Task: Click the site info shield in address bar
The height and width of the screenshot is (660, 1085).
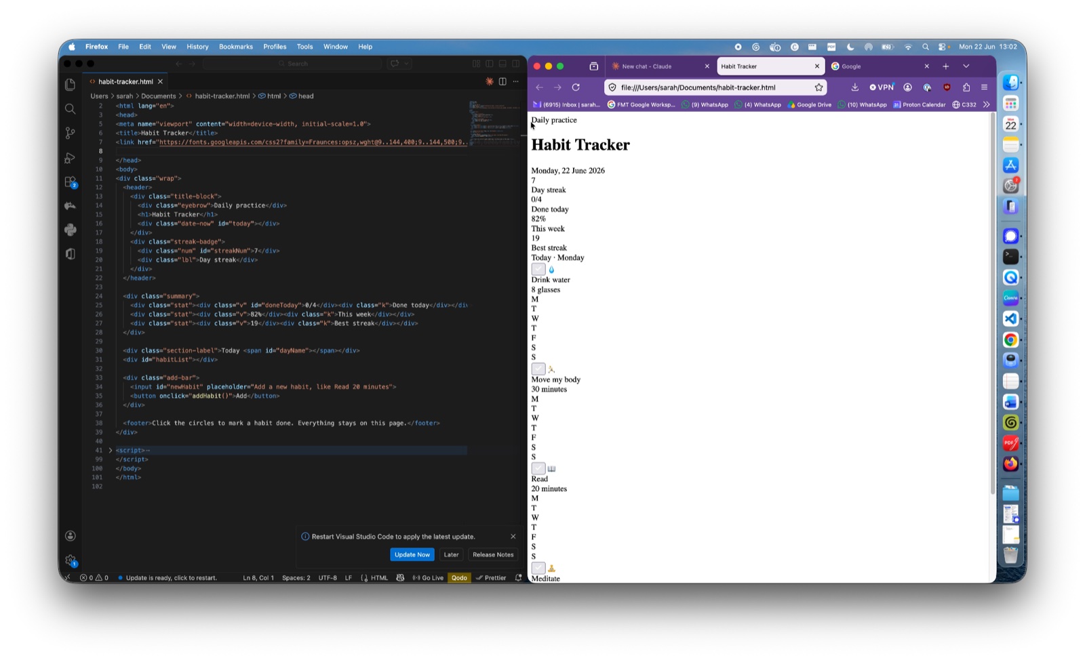Action: (x=612, y=87)
